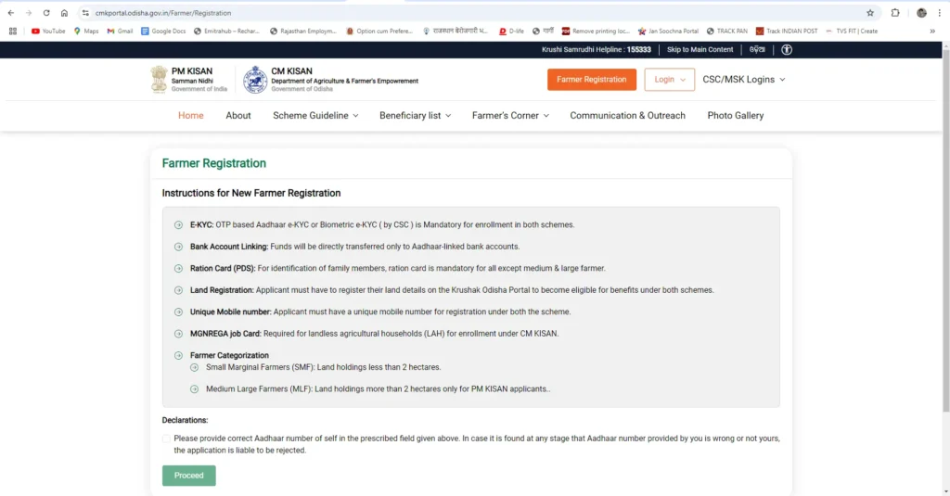Open the YouTube bookmark
The image size is (950, 496).
point(48,31)
